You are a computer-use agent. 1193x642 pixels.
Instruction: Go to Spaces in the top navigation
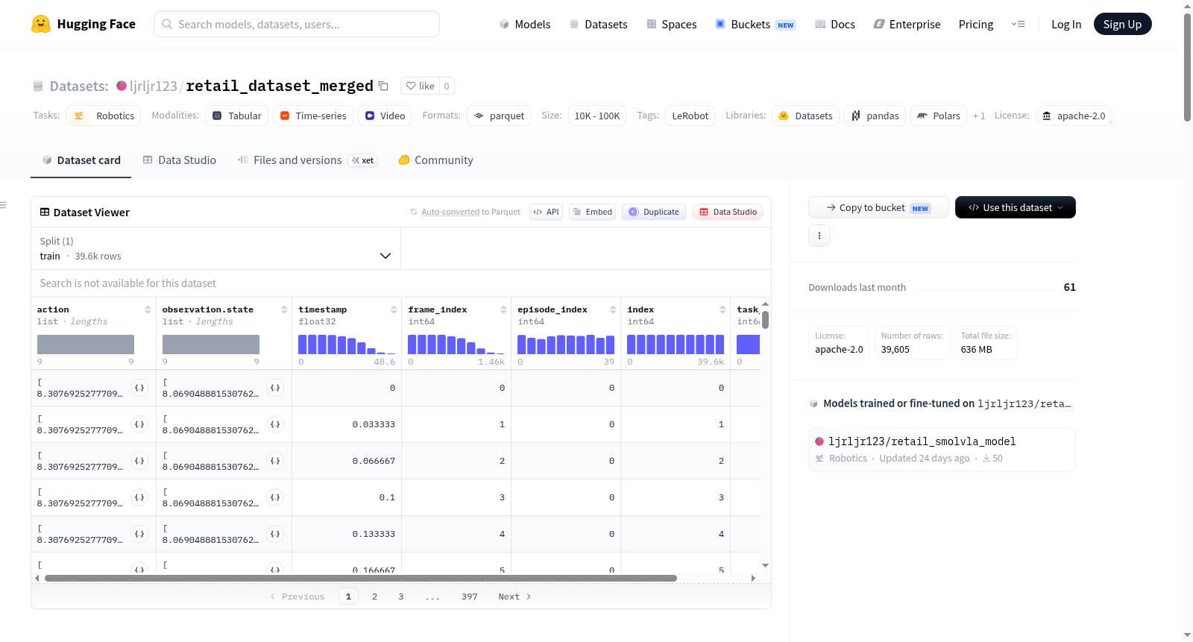coord(672,24)
